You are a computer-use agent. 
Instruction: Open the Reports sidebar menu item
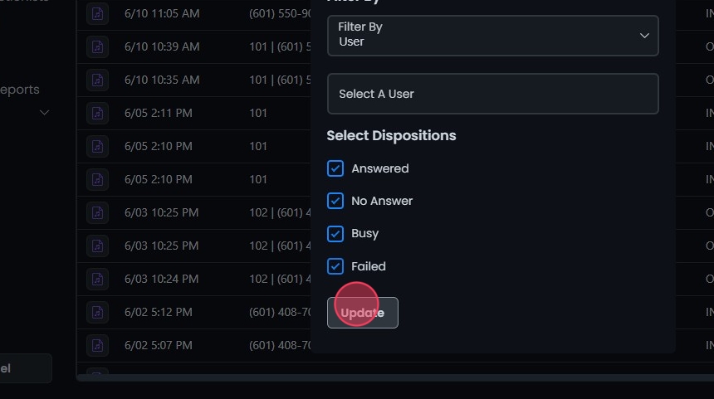pos(20,90)
